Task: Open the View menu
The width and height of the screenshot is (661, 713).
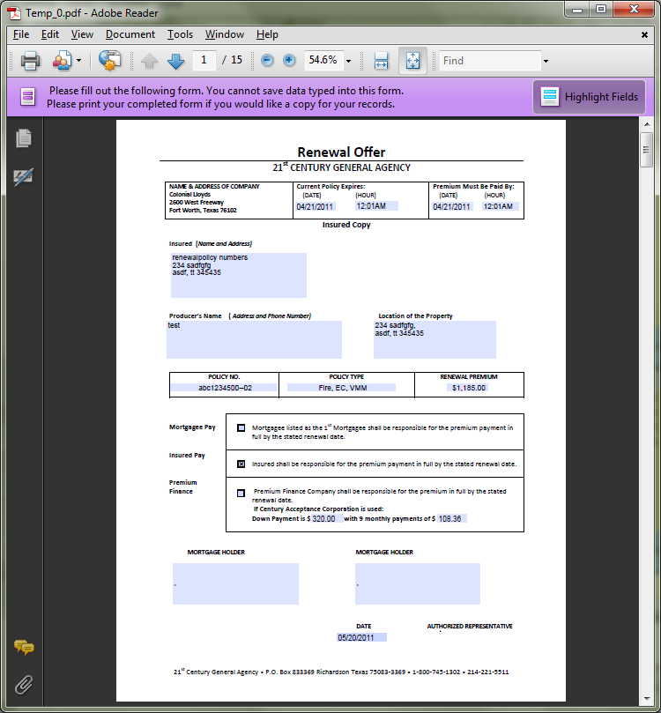Action: [82, 34]
